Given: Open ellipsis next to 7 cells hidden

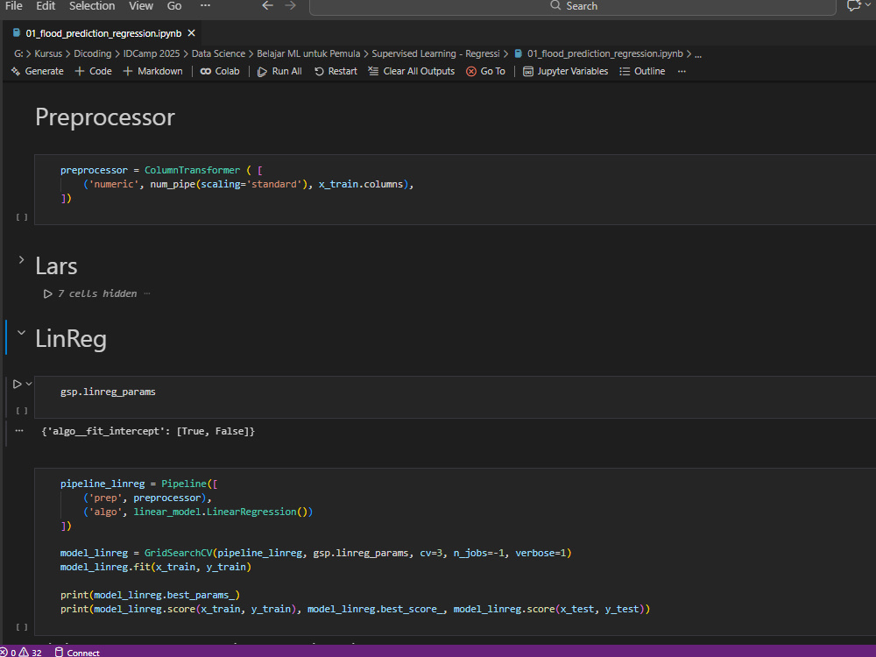Looking at the screenshot, I should pyautogui.click(x=147, y=293).
